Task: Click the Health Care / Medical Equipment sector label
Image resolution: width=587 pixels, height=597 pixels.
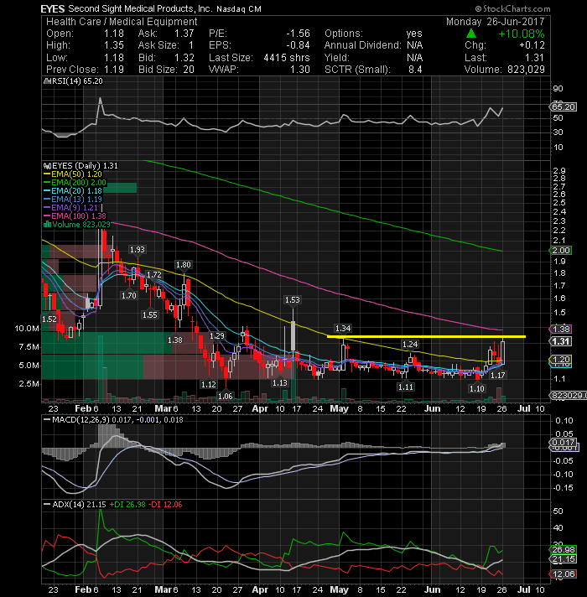Action: (x=122, y=21)
